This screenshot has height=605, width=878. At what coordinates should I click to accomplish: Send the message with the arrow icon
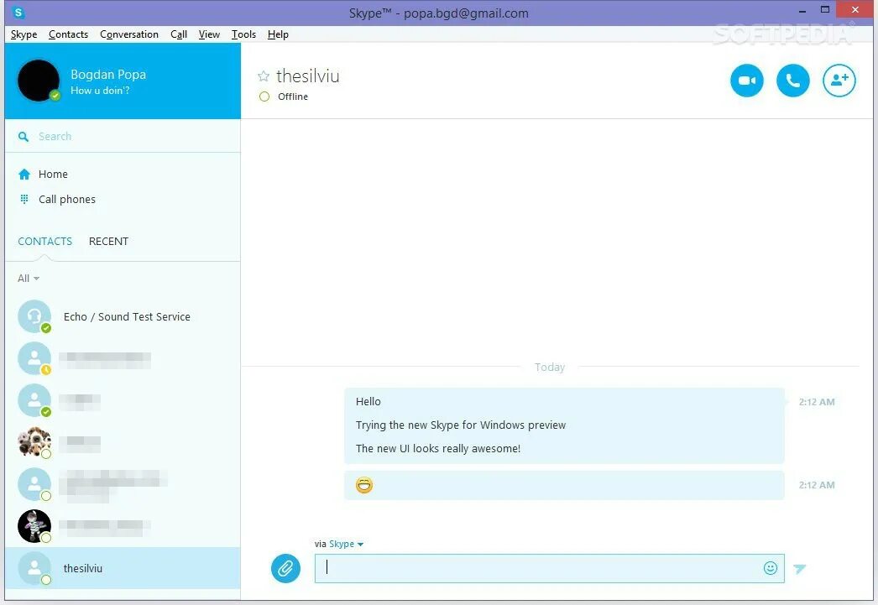click(x=800, y=569)
